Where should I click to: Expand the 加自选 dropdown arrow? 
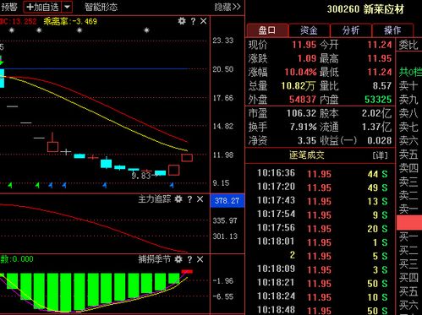click(x=67, y=7)
